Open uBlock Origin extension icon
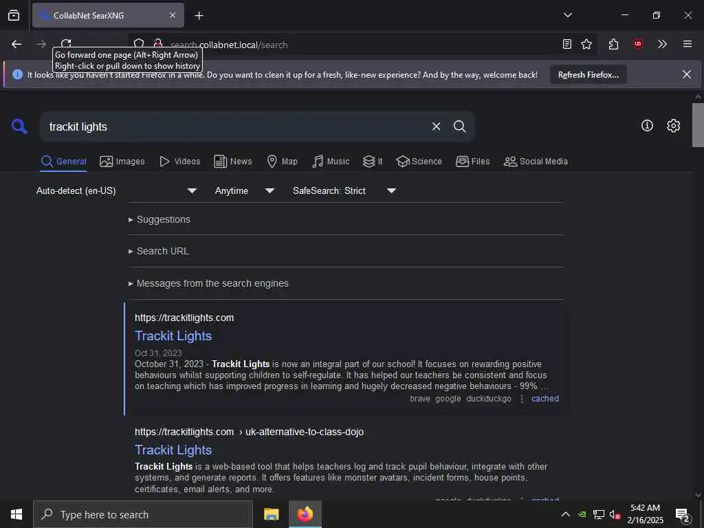The height and width of the screenshot is (528, 704). pyautogui.click(x=637, y=44)
